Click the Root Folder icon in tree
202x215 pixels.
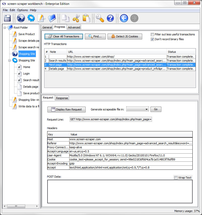point(10,28)
